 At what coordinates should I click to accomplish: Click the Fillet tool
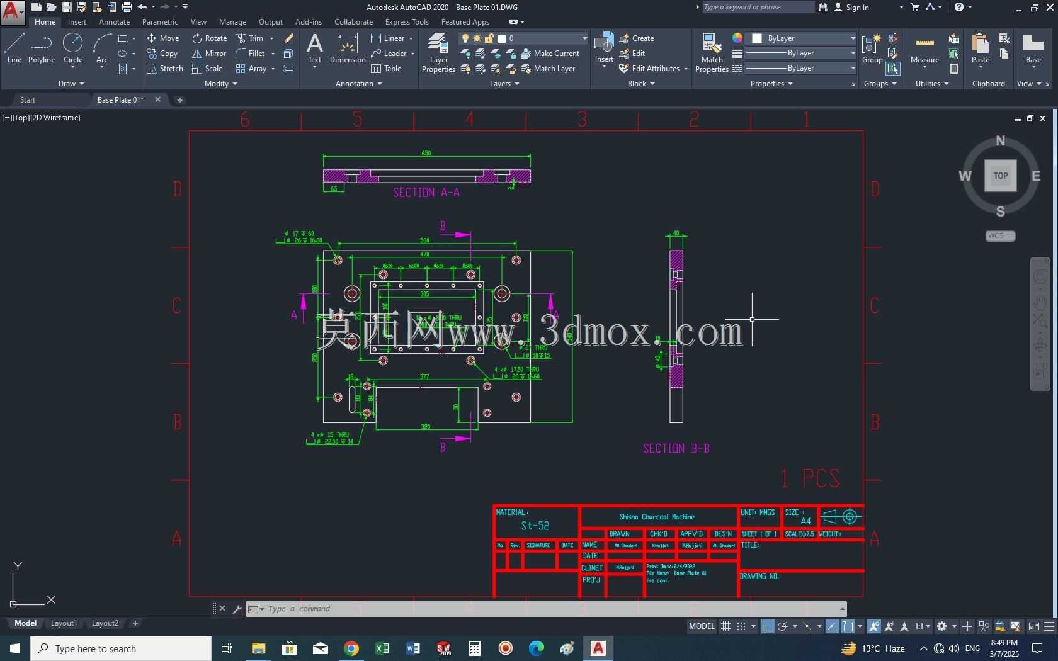click(251, 54)
